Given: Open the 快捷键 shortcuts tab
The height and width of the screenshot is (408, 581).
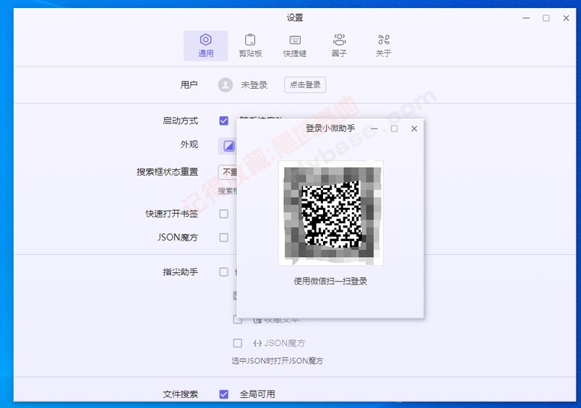Looking at the screenshot, I should [295, 45].
